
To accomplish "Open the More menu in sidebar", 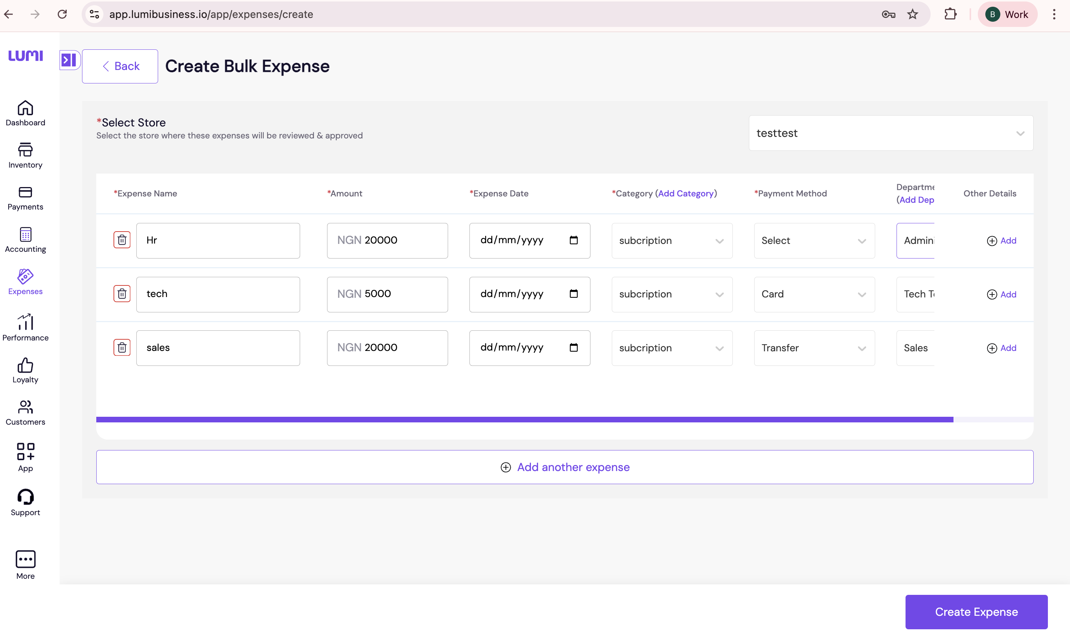I will pos(25,565).
